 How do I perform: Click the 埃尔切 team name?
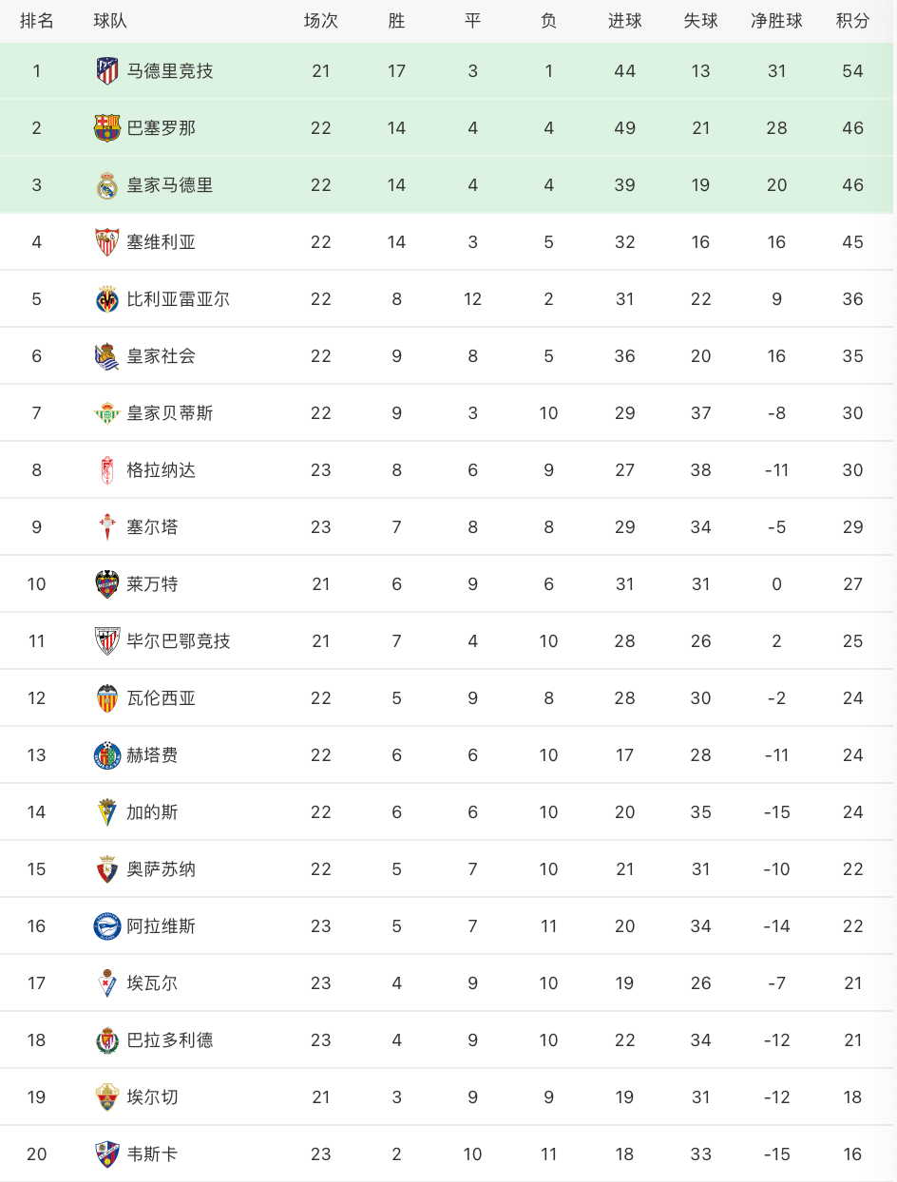152,1097
